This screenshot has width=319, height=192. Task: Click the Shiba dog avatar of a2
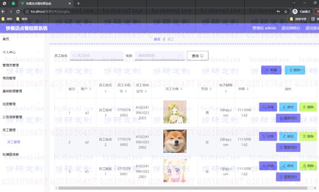(175, 141)
